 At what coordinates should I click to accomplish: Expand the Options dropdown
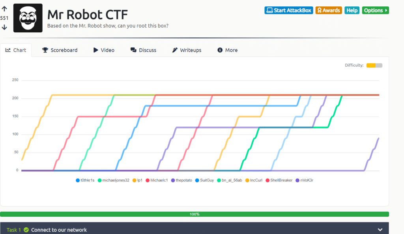point(376,10)
